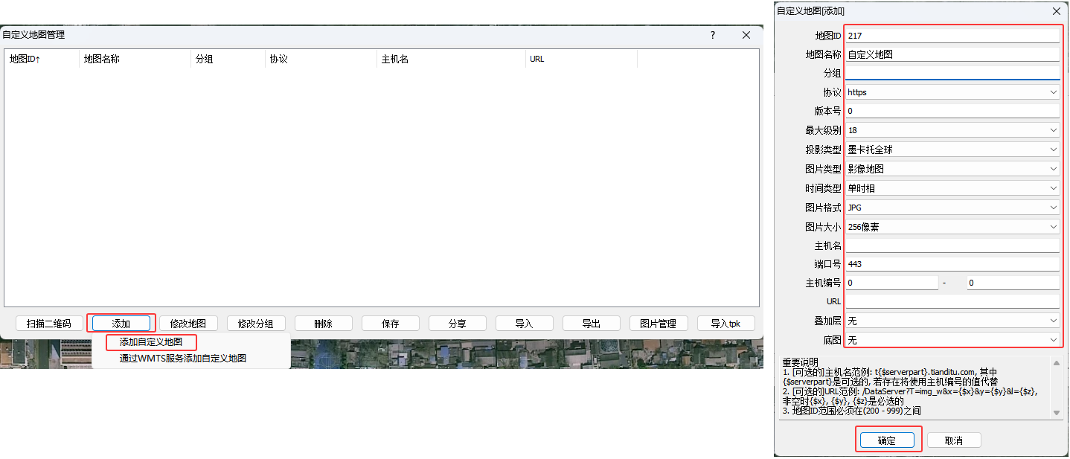
Task: Click the 导入tpk button
Action: [725, 324]
